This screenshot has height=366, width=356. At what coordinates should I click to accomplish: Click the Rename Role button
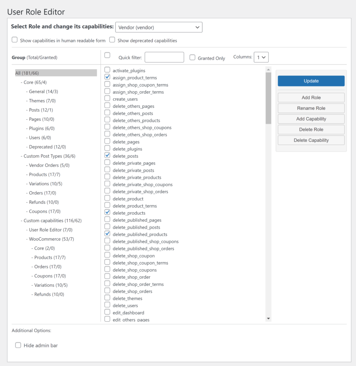click(x=311, y=108)
